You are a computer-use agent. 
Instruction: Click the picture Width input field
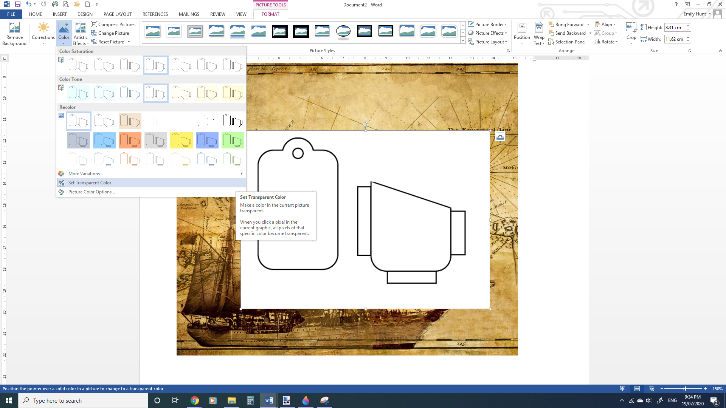[675, 39]
